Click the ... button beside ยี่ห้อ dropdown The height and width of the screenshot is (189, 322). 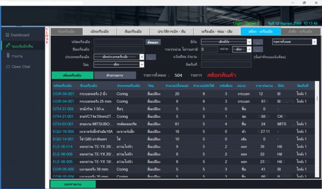[258, 42]
